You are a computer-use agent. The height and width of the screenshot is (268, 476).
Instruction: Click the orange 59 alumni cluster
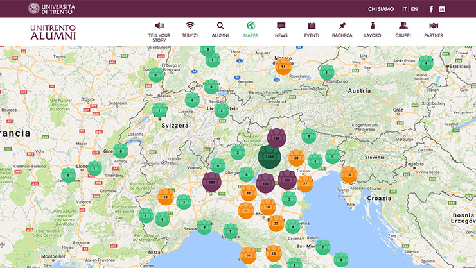(296, 158)
